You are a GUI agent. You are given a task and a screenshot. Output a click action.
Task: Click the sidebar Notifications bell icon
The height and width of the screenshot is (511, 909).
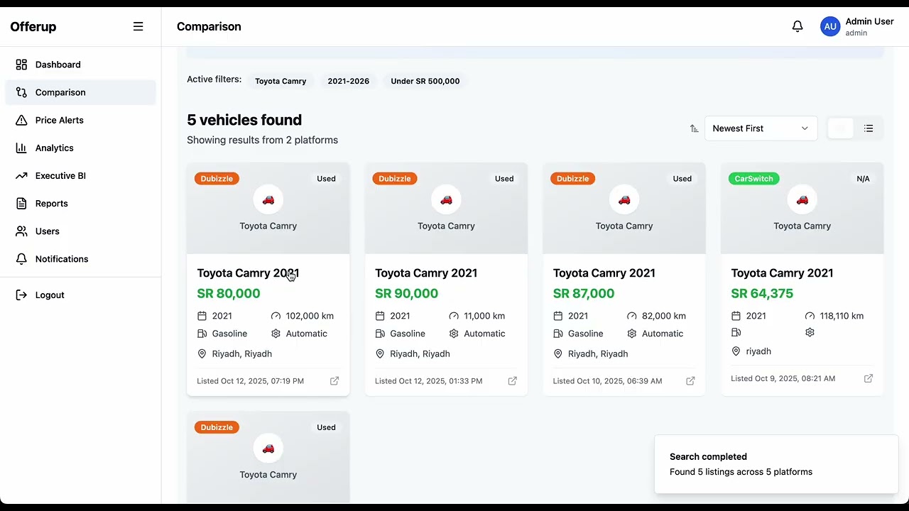pyautogui.click(x=21, y=259)
